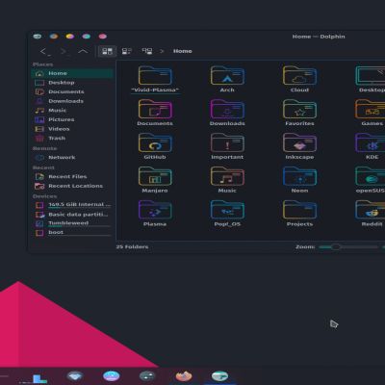Select the GitHub folder icon
The width and height of the screenshot is (385, 385).
point(155,142)
